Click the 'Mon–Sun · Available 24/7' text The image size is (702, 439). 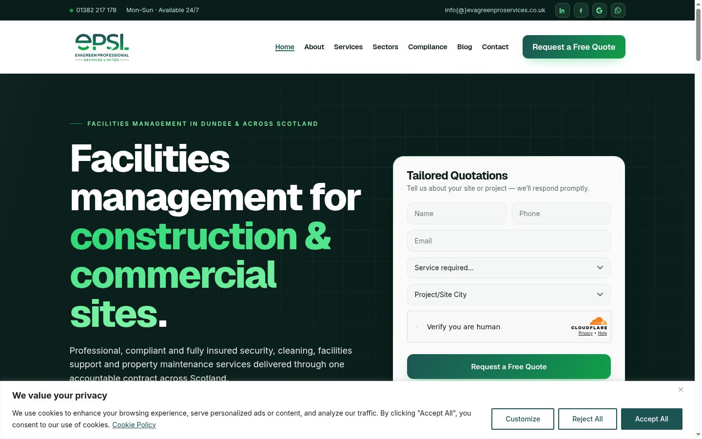pos(162,10)
